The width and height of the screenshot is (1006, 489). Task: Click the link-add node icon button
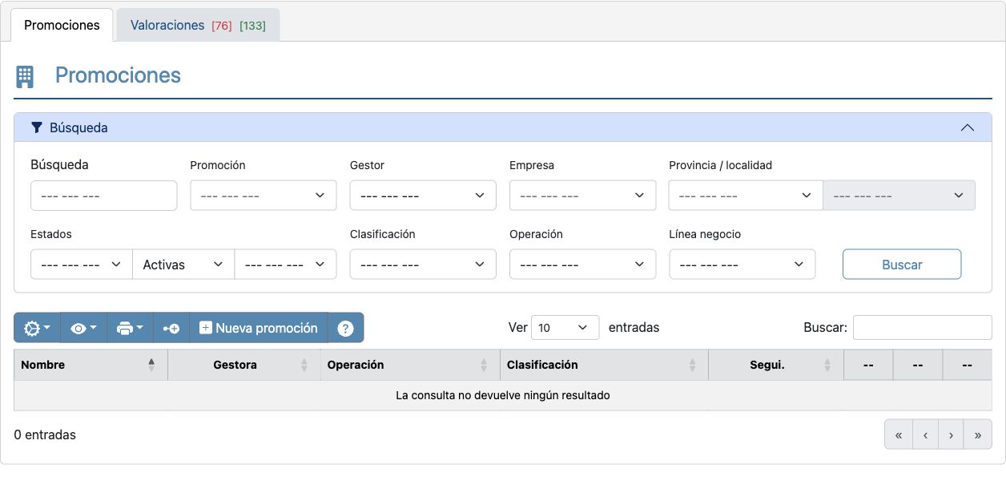point(171,328)
